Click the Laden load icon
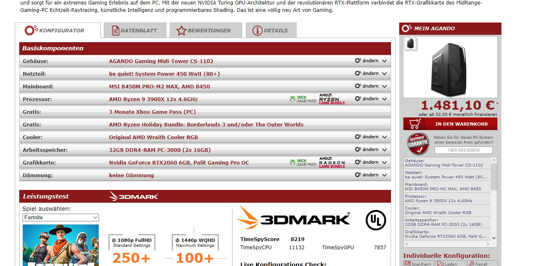 tap(440, 264)
